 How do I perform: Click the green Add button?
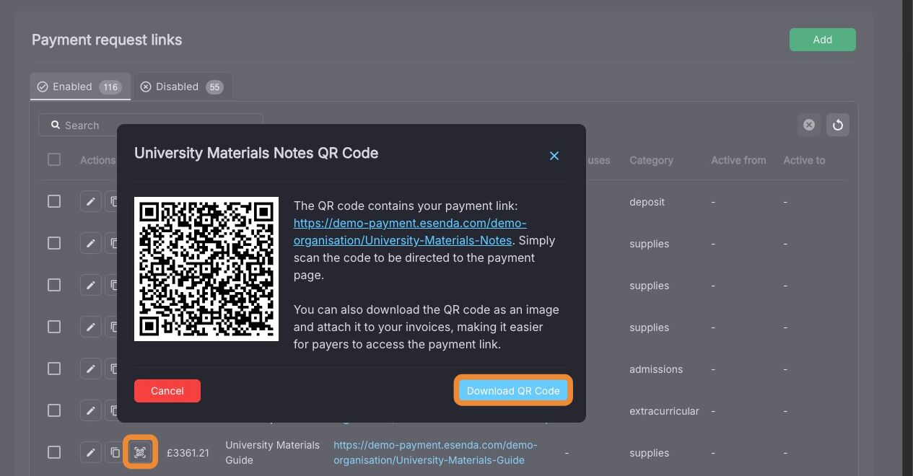[x=823, y=40]
